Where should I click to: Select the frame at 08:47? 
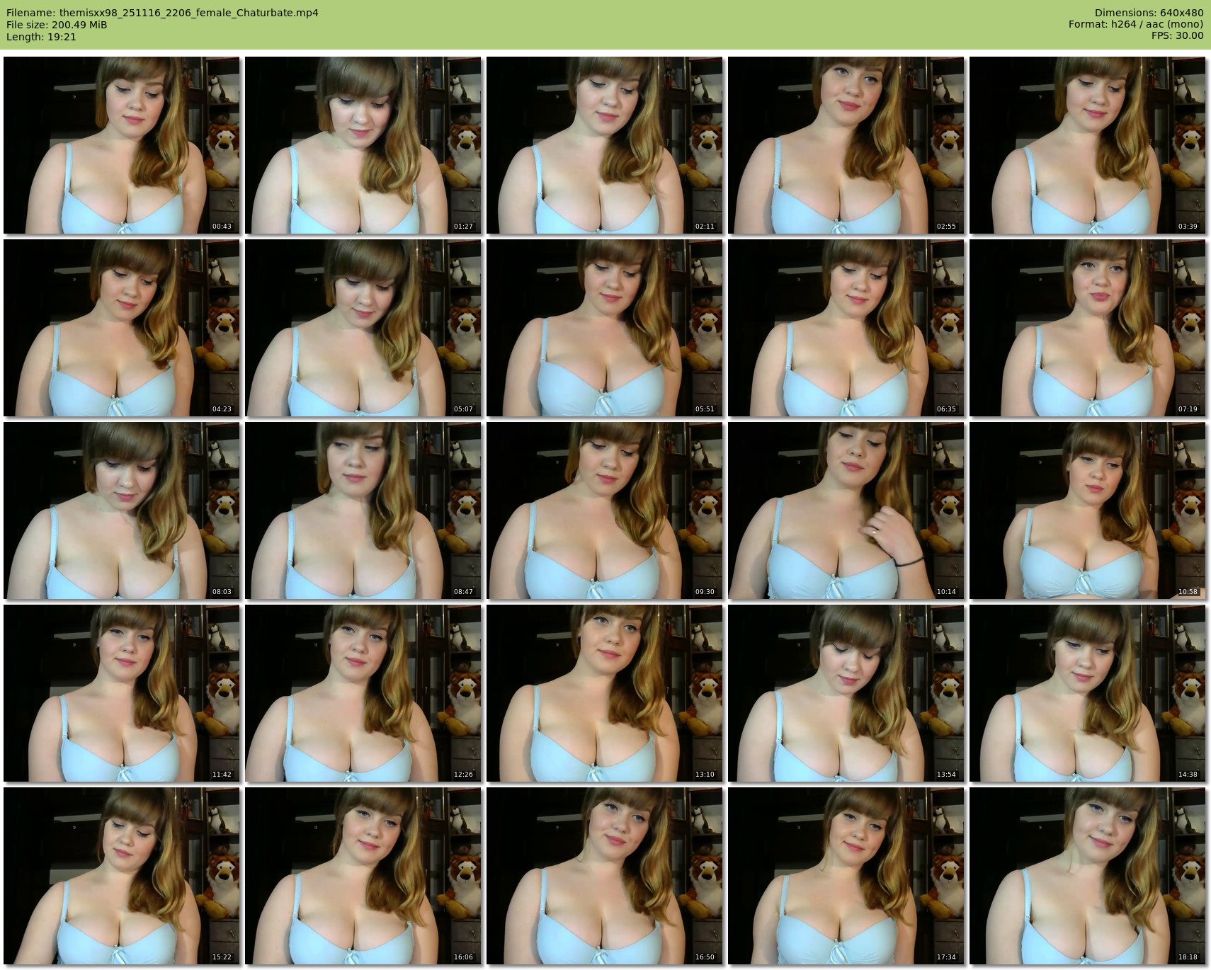[x=363, y=510]
